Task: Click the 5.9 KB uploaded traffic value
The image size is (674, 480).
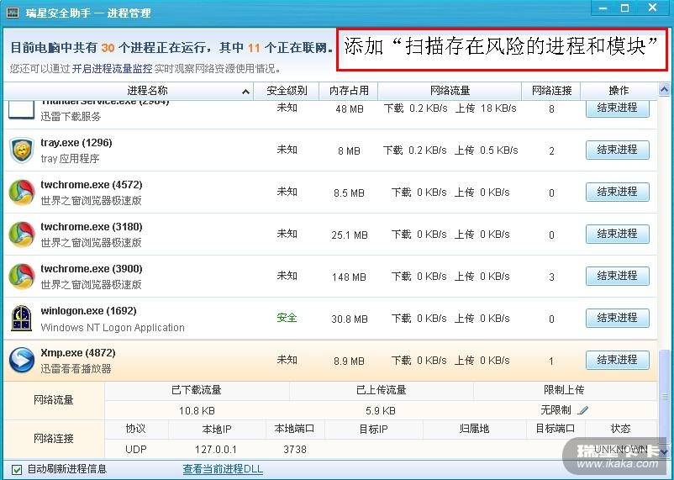Action: click(x=381, y=411)
